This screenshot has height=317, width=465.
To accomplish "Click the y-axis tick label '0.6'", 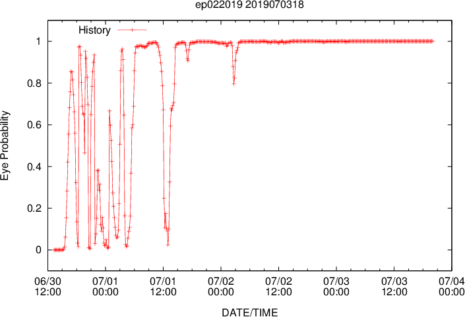I will click(x=34, y=125).
